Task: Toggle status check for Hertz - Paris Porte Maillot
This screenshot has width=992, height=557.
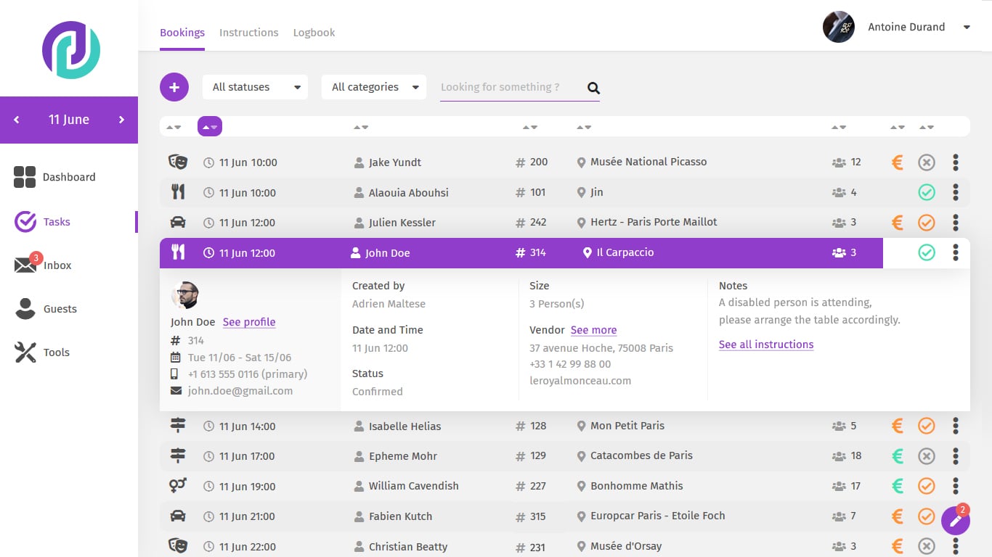Action: click(926, 223)
